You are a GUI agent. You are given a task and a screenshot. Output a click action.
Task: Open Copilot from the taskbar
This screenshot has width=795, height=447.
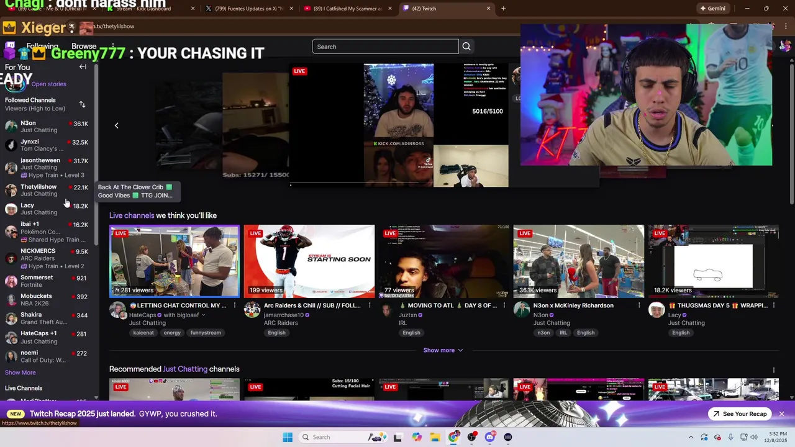[x=417, y=437]
